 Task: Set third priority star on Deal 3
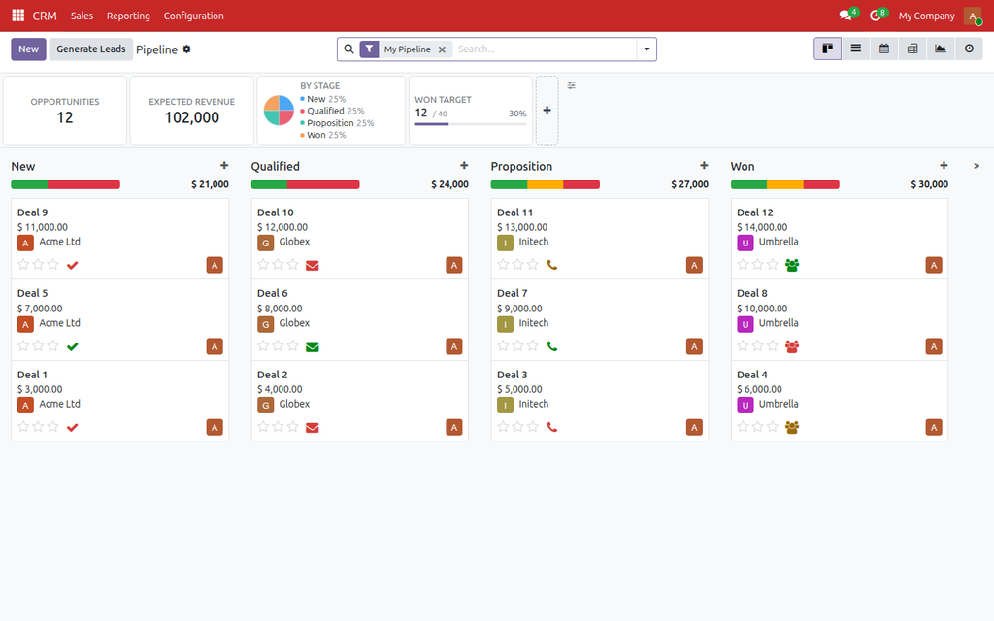tap(533, 427)
